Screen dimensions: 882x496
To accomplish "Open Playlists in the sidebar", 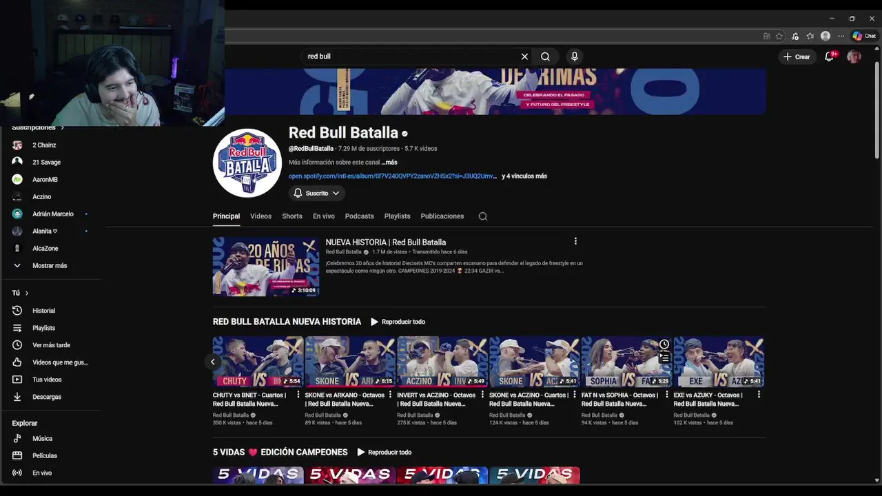I will coord(50,328).
